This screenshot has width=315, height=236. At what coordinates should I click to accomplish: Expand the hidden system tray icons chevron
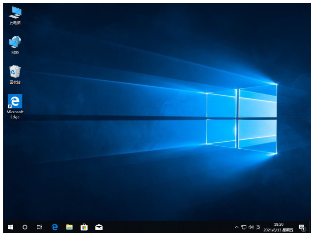[x=236, y=227]
